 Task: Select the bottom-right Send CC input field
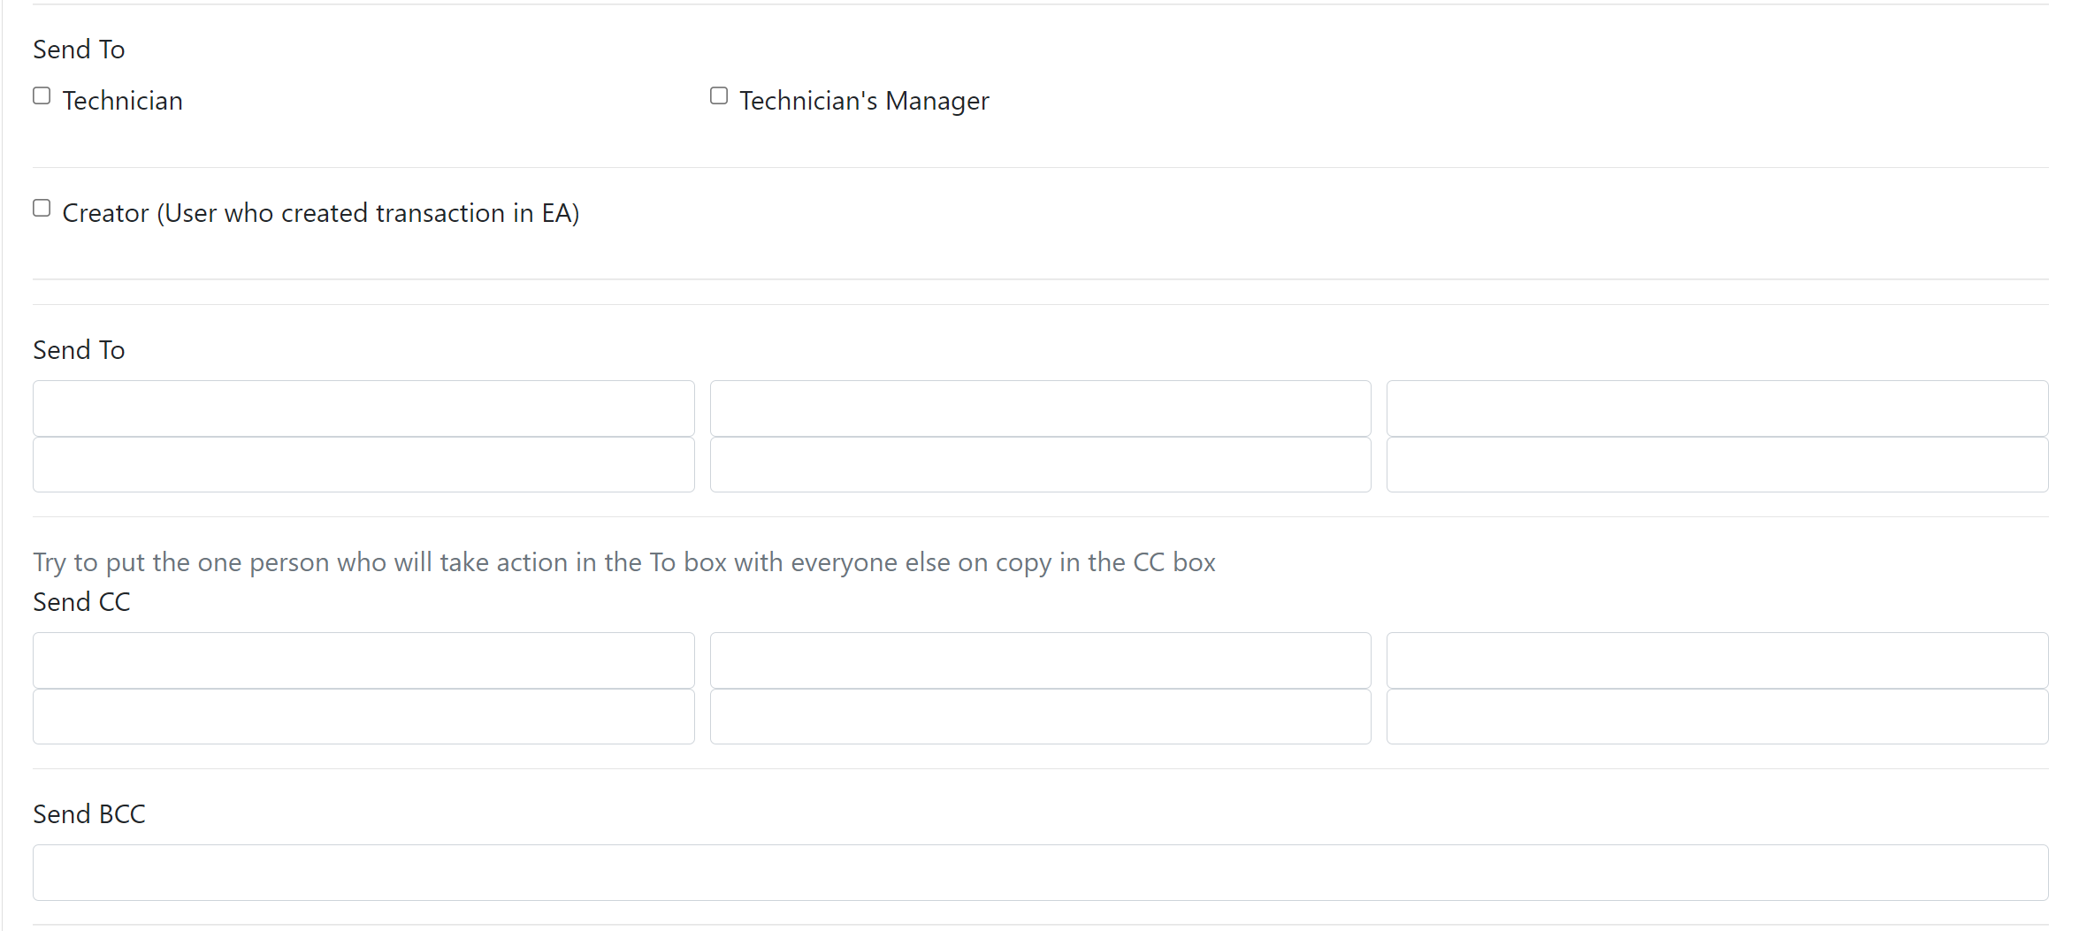tap(1717, 716)
